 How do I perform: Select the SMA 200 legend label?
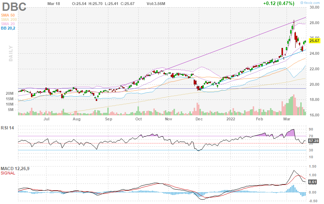(9, 20)
